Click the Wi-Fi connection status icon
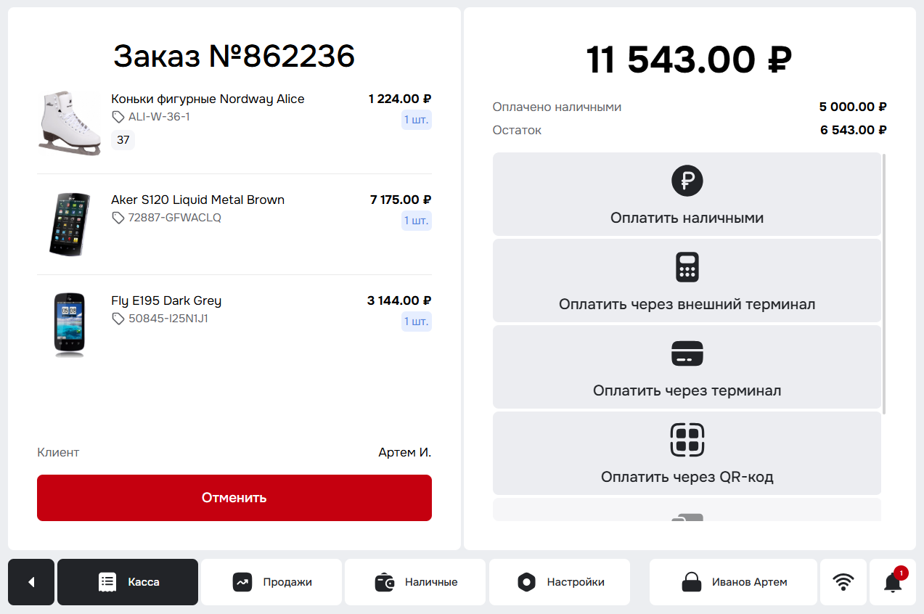 click(x=843, y=582)
